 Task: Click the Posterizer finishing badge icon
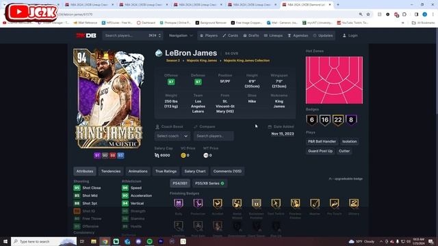click(x=198, y=204)
